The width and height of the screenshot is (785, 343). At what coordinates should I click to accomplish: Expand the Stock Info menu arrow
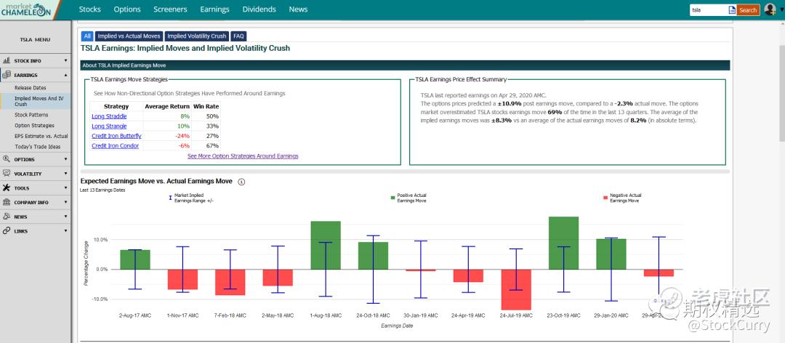click(65, 60)
